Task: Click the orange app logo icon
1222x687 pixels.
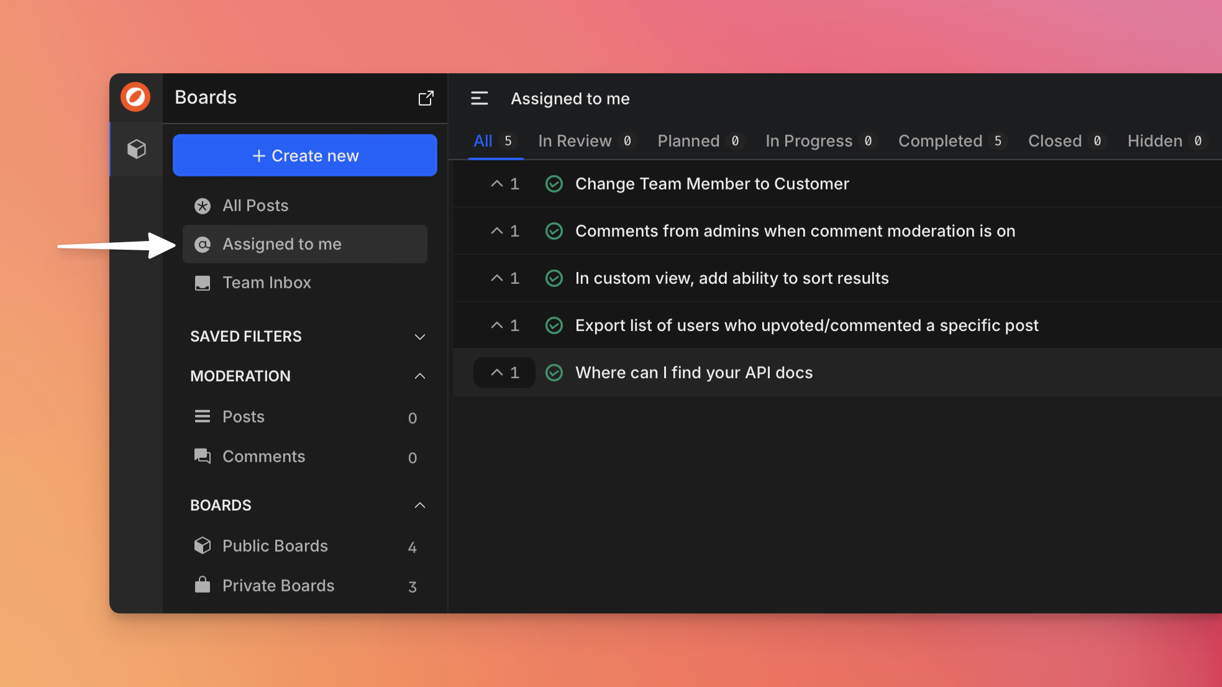Action: point(135,98)
